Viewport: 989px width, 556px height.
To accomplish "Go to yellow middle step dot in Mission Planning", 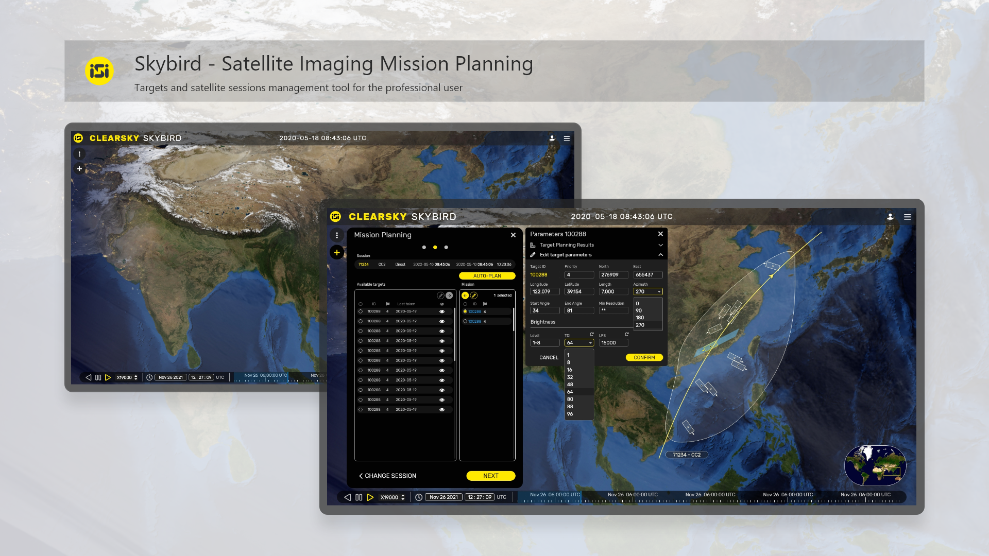I will pyautogui.click(x=435, y=248).
